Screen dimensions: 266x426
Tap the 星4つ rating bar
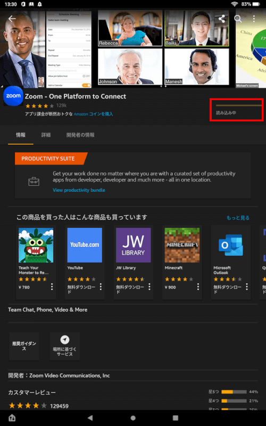[234, 401]
